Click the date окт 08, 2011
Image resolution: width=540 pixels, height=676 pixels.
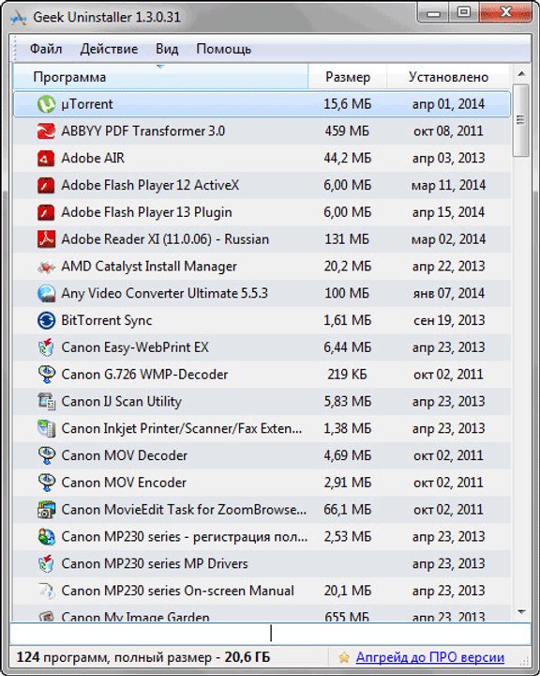pyautogui.click(x=448, y=131)
